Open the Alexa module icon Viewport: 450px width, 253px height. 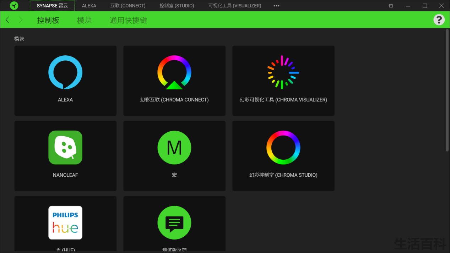coord(65,72)
